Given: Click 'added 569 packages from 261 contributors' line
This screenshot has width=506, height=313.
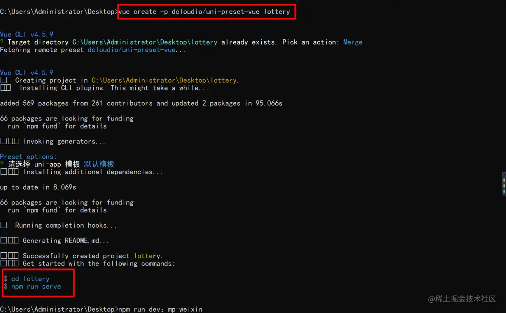Looking at the screenshot, I should pyautogui.click(x=141, y=103).
